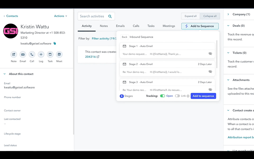The height and width of the screenshot is (159, 254).
Task: Click Collapse all button
Action: point(210,16)
